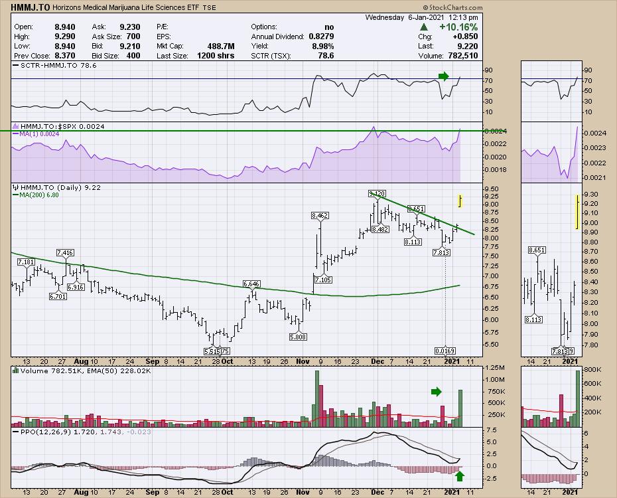
Task: Click the 8.113 label on main chart
Action: tap(413, 242)
